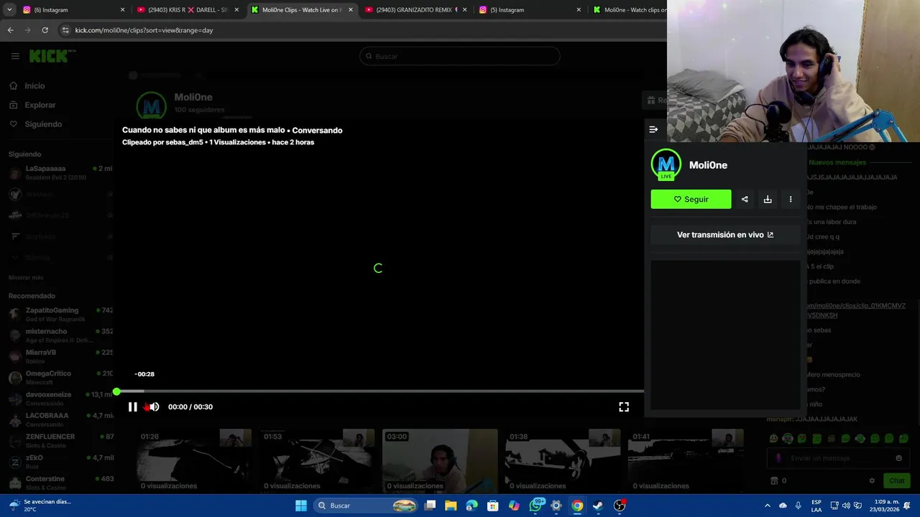The height and width of the screenshot is (517, 920).
Task: Close the Moli0ne Clips browser tab
Action: pos(351,10)
